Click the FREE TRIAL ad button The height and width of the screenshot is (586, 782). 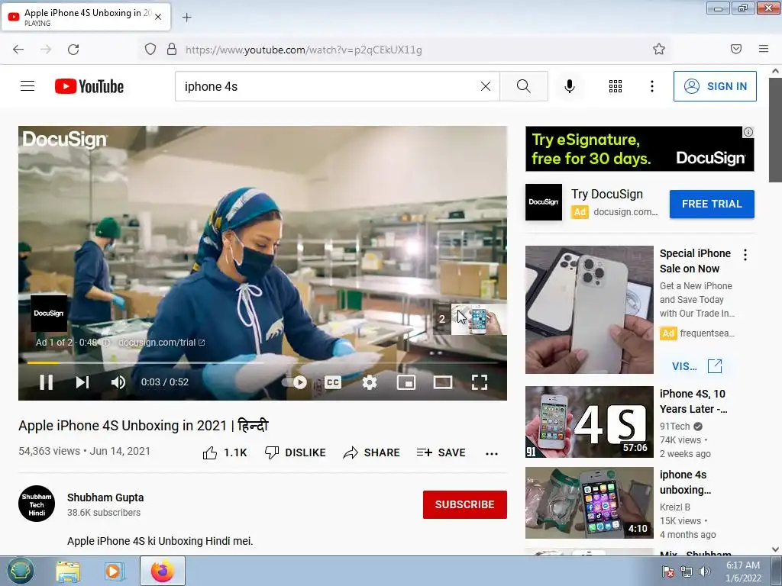point(712,204)
